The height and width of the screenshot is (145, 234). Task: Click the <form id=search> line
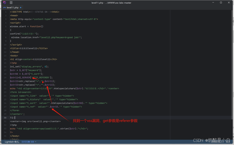21,92
